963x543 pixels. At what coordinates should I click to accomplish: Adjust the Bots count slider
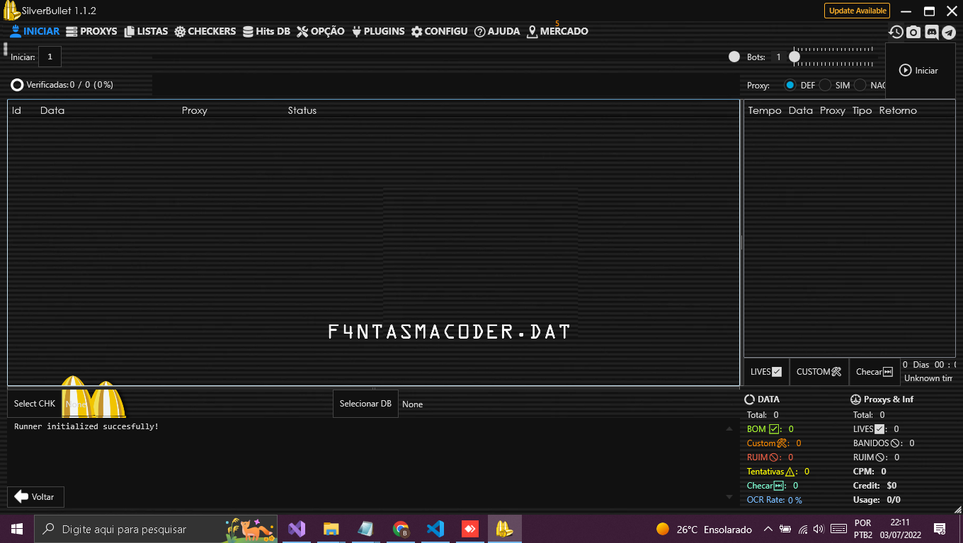pos(794,57)
